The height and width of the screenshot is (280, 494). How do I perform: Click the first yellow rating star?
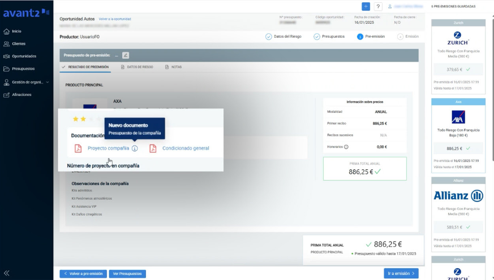click(76, 119)
